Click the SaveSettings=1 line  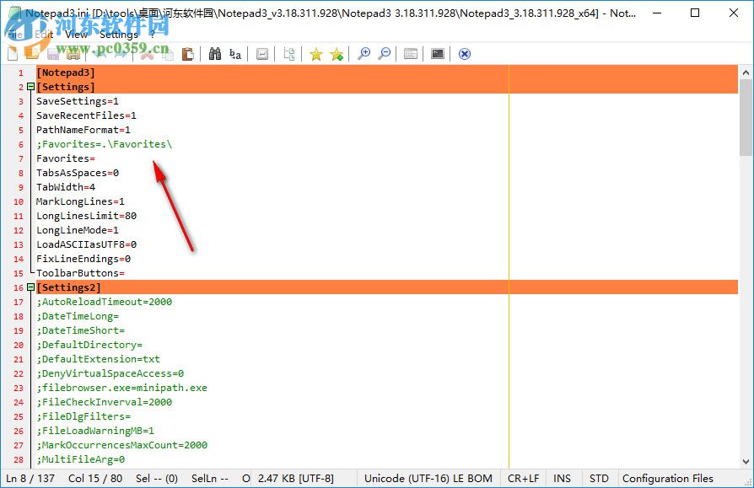(78, 101)
